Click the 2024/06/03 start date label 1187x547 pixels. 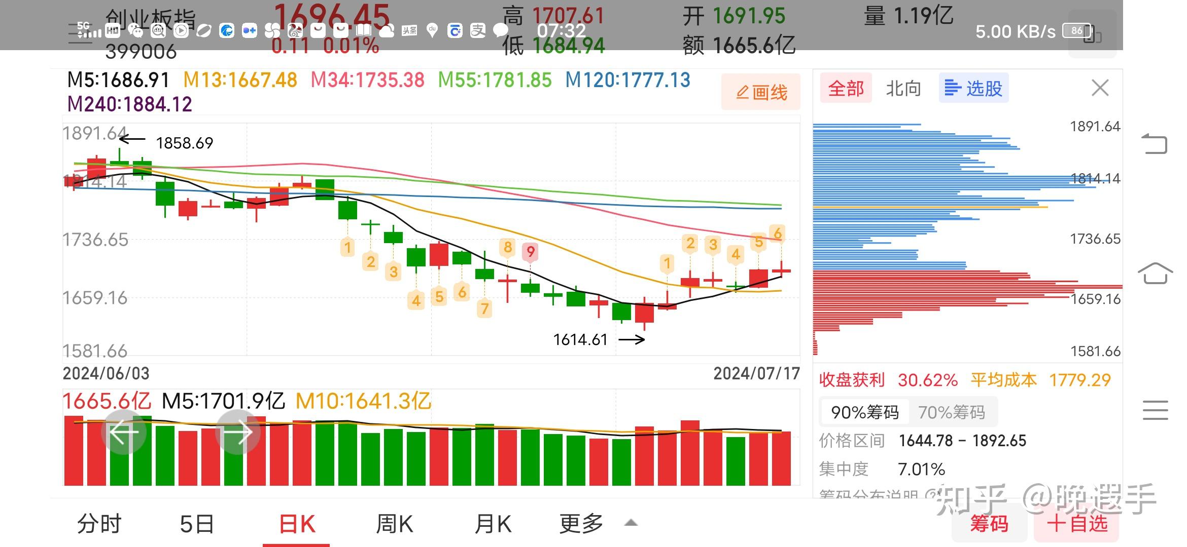pyautogui.click(x=106, y=373)
